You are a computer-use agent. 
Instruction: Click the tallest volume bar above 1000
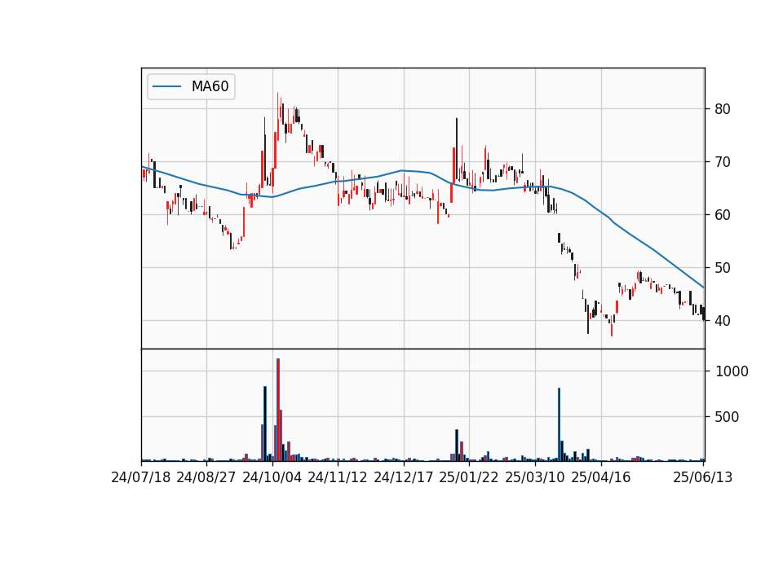pyautogui.click(x=277, y=410)
